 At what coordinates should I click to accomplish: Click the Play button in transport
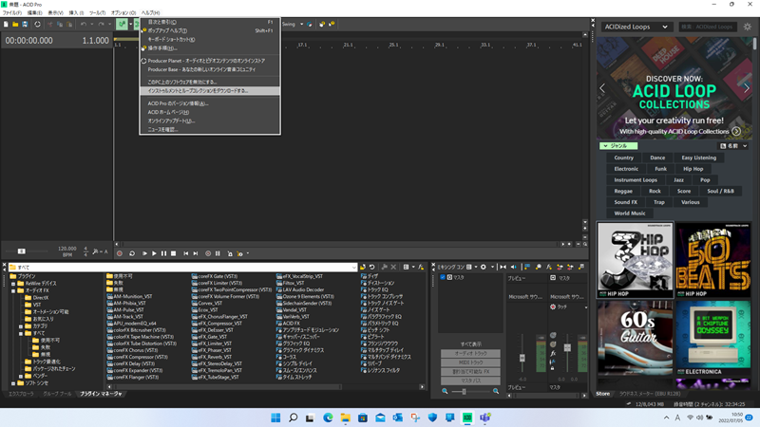click(x=154, y=253)
